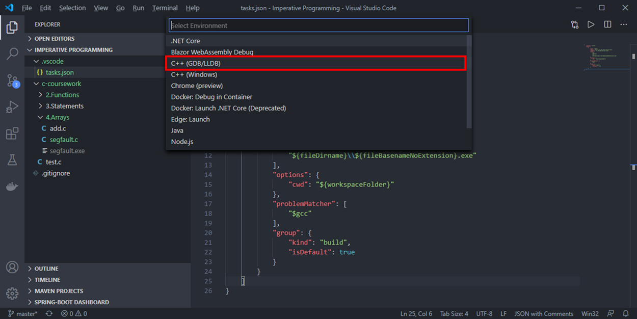Click Ln 25, Col 6 in status bar
This screenshot has height=319, width=637.
point(416,314)
